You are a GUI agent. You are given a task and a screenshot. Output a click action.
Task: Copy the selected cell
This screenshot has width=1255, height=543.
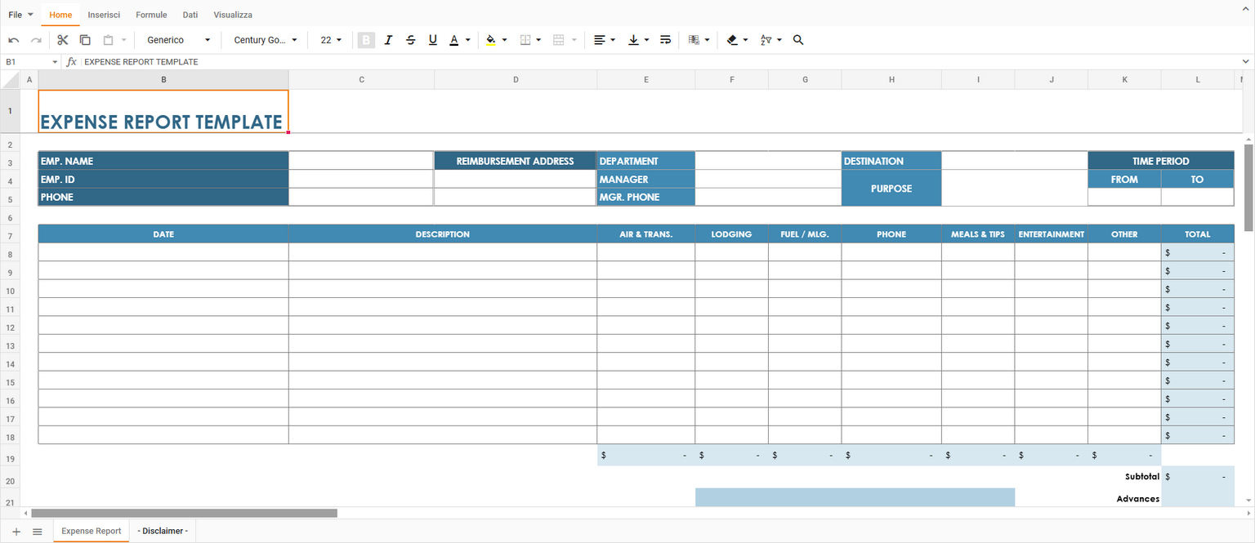(x=85, y=39)
